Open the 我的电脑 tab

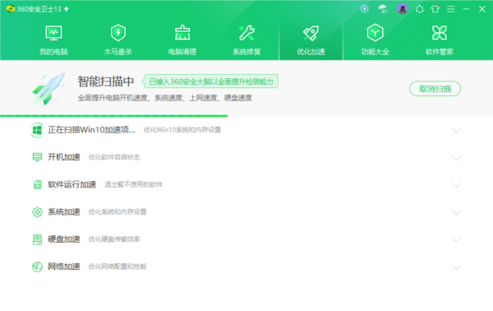(53, 40)
